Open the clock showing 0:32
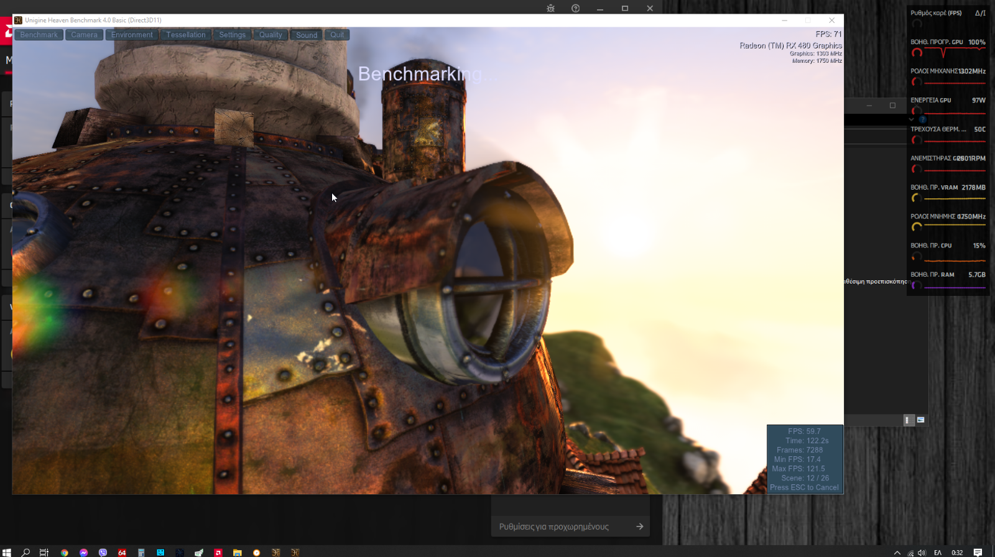995x557 pixels. click(957, 553)
